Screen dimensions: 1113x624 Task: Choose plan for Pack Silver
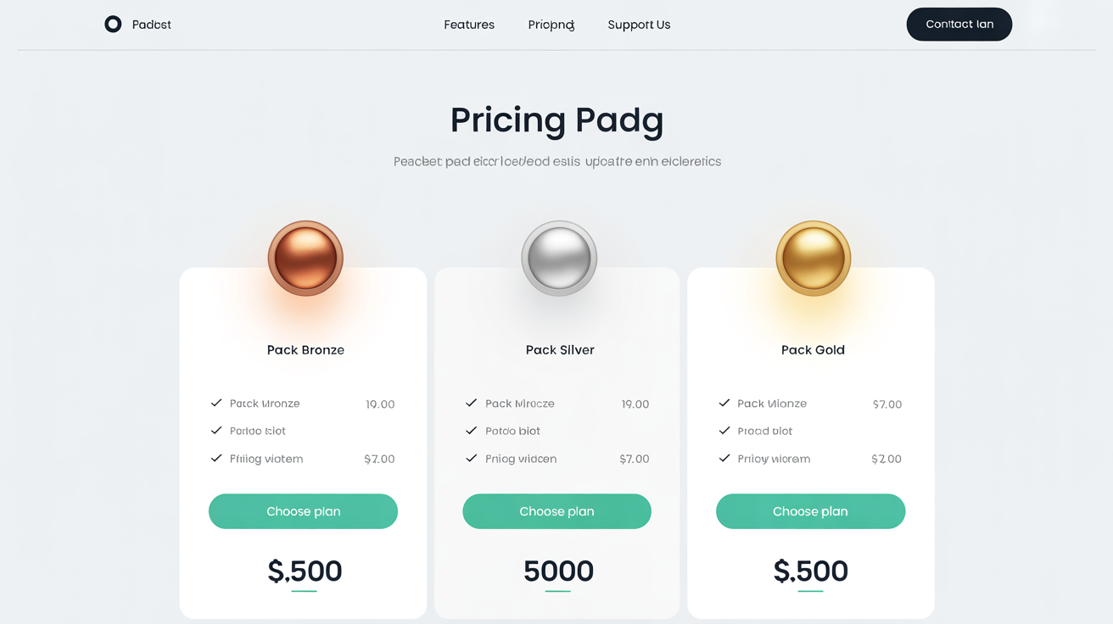click(x=556, y=511)
